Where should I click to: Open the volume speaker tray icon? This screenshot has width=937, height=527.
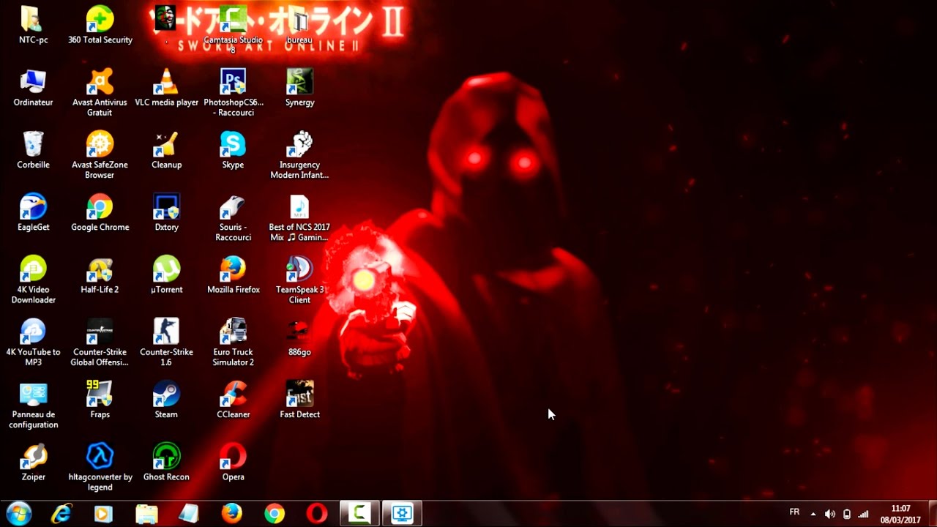click(x=829, y=514)
